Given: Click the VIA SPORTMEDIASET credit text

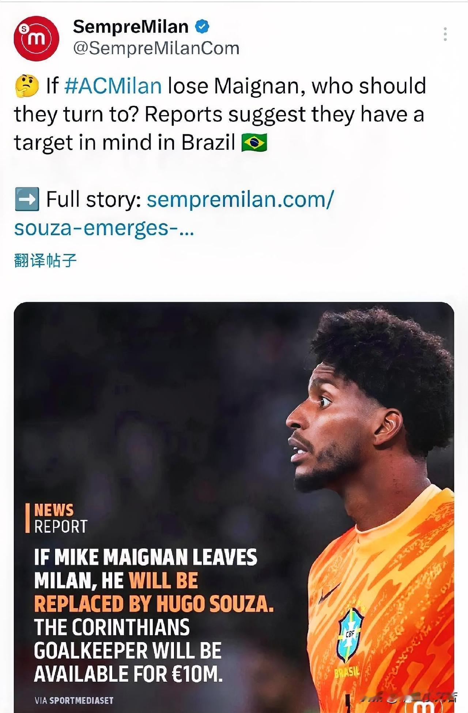Looking at the screenshot, I should coord(74,700).
